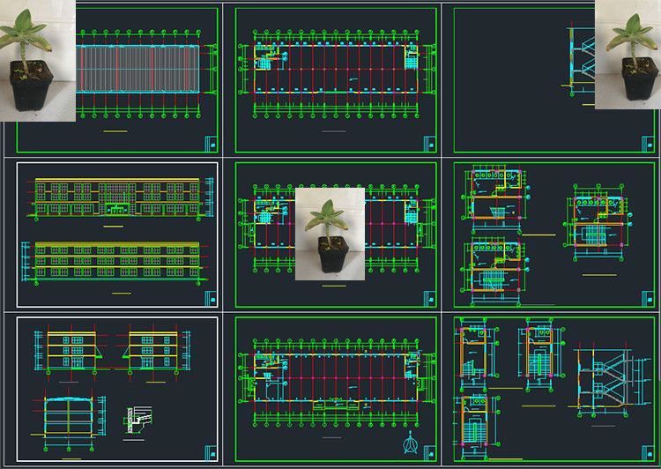This screenshot has width=661, height=469.
Task: Click the potted plant photo over the center sheet
Action: 330,234
